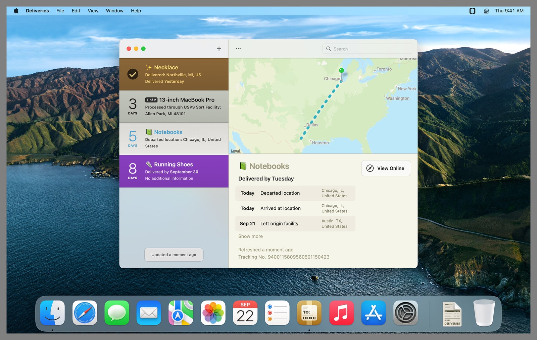
Task: Click Houston label on the map
Action: click(x=320, y=143)
